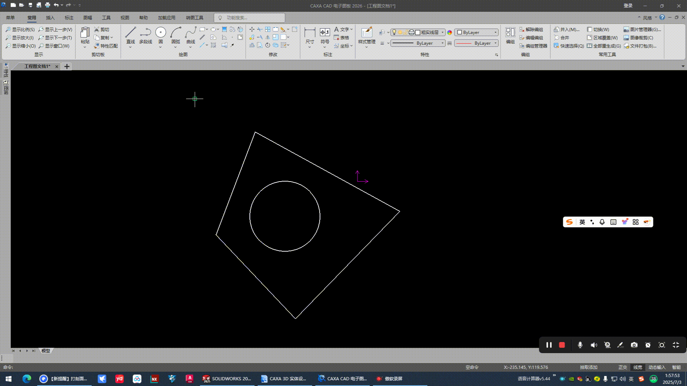The image size is (687, 386).
Task: Click 全部重生成(G) regenerate all
Action: (x=604, y=46)
